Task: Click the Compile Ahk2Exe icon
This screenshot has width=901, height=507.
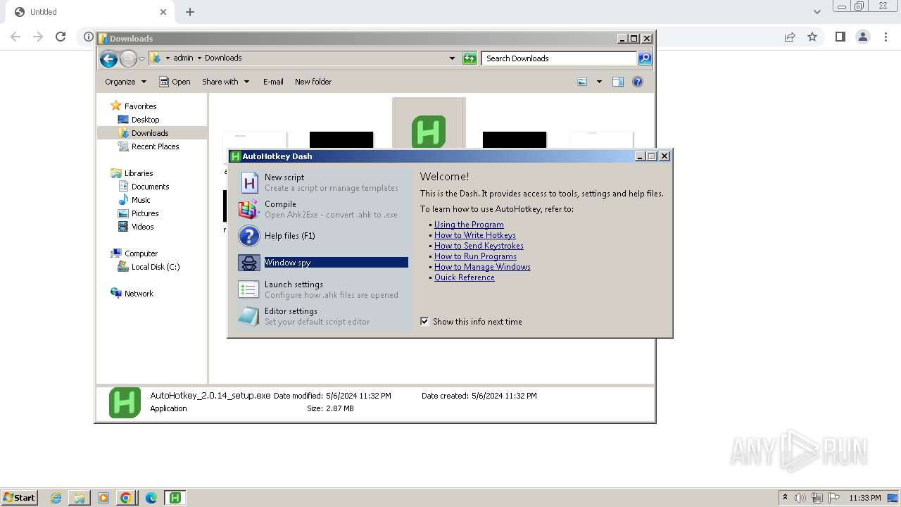Action: (x=248, y=209)
